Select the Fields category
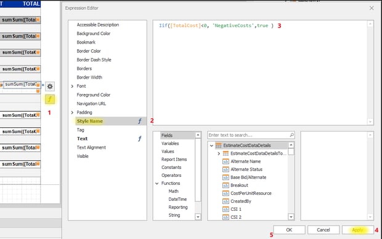The image size is (382, 239). click(167, 135)
